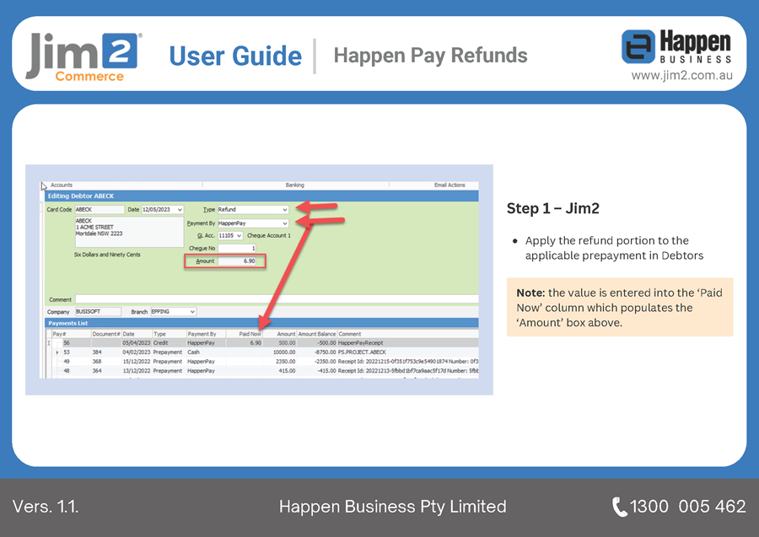The height and width of the screenshot is (537, 759).
Task: Click the Date column header in Payments List
Action: point(137,334)
